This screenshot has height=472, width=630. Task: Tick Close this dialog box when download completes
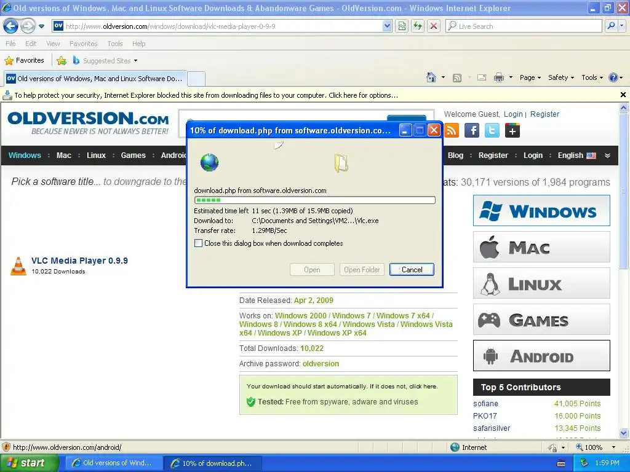(x=199, y=243)
